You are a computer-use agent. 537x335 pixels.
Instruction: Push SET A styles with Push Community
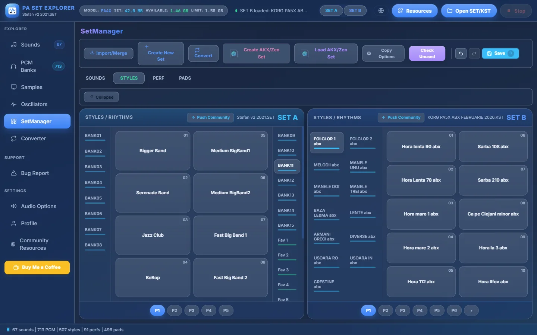click(210, 118)
